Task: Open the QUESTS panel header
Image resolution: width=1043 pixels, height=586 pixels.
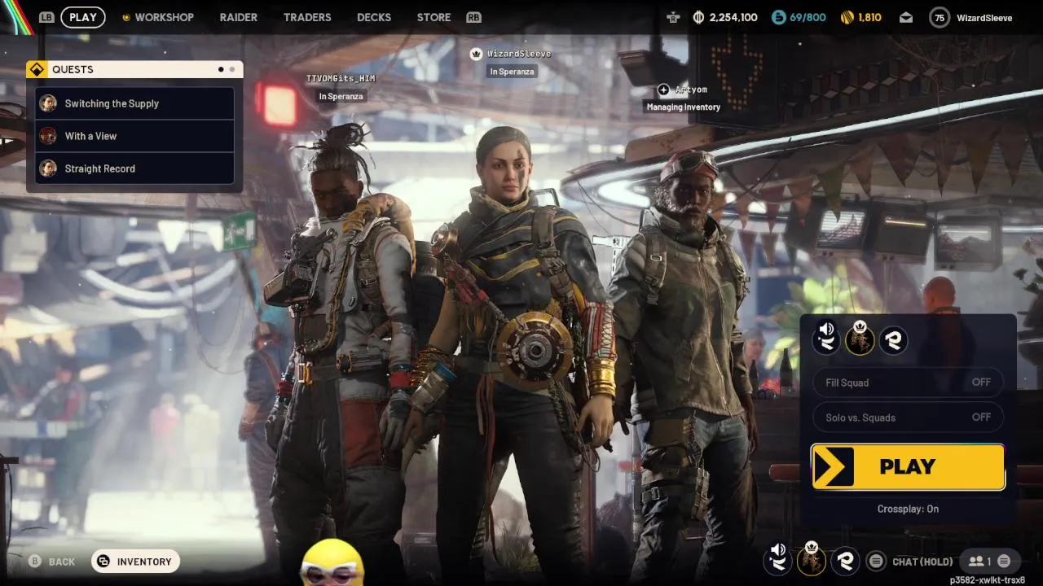Action: pos(134,69)
